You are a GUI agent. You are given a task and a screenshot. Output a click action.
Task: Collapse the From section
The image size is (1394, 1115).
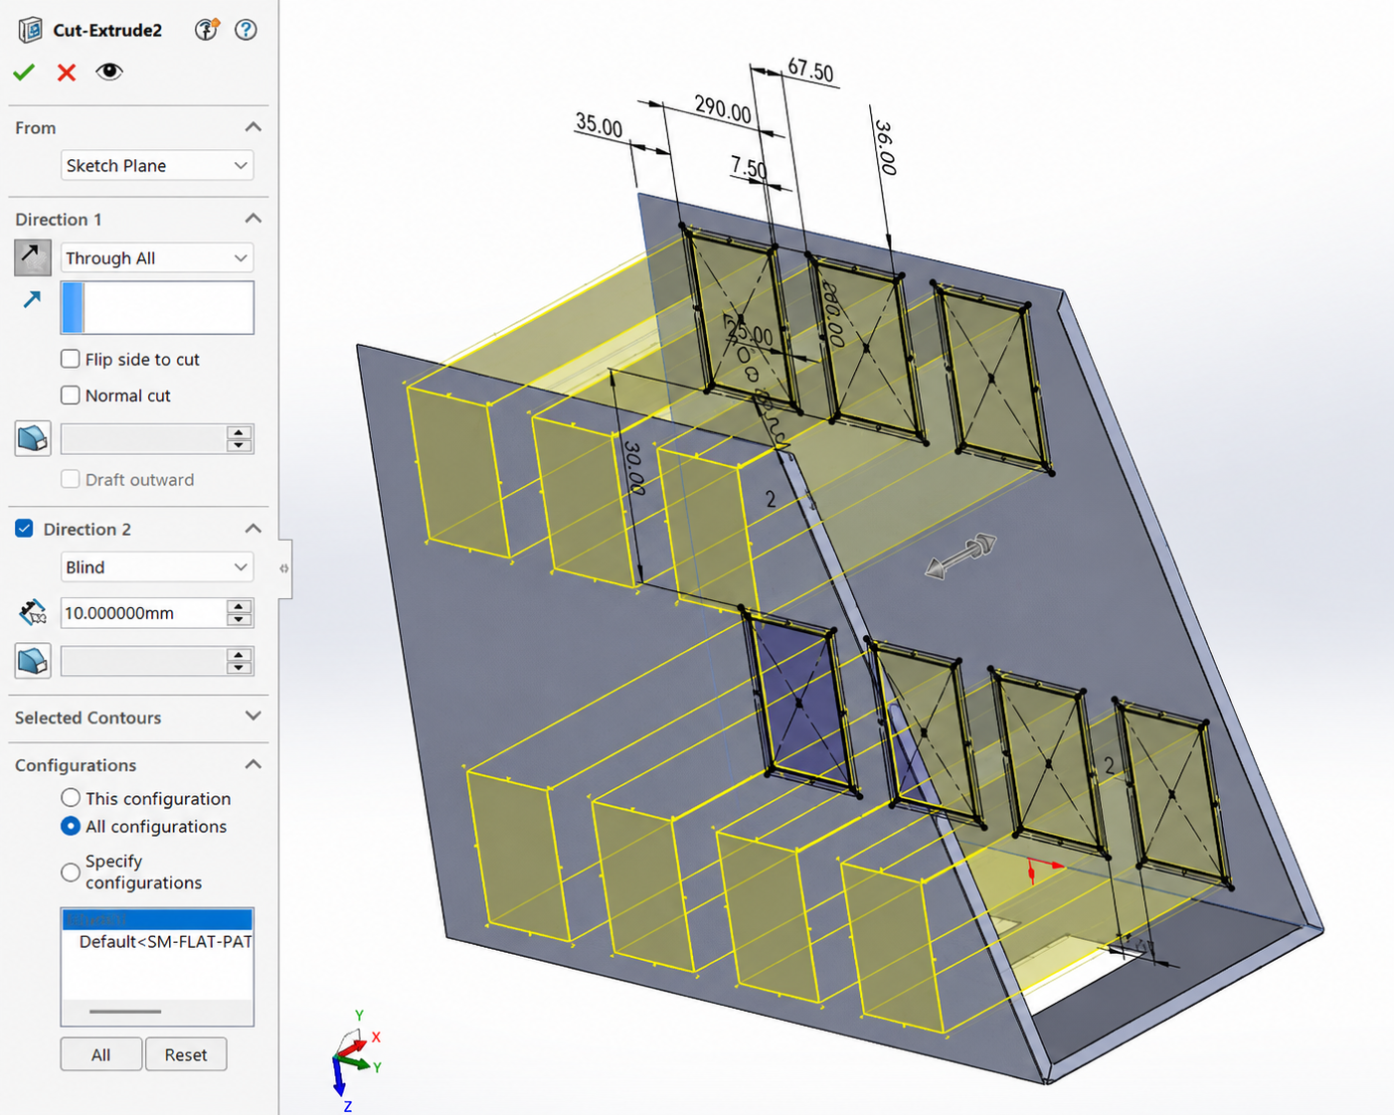[x=254, y=127]
